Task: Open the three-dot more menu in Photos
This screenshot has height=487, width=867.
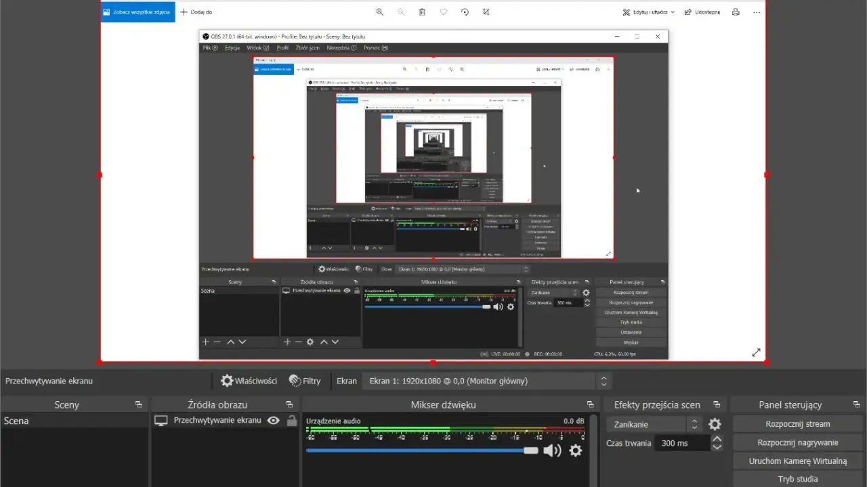Action: point(757,12)
